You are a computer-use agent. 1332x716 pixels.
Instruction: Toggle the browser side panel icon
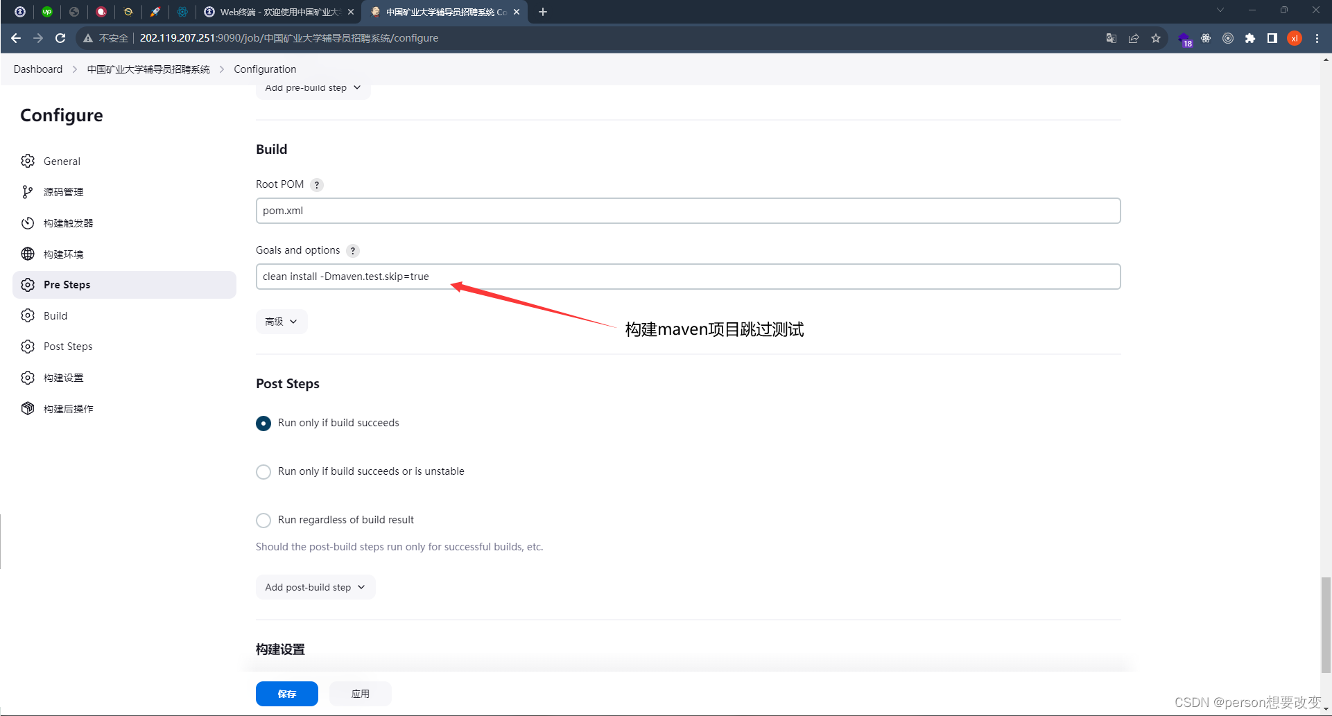pyautogui.click(x=1272, y=38)
